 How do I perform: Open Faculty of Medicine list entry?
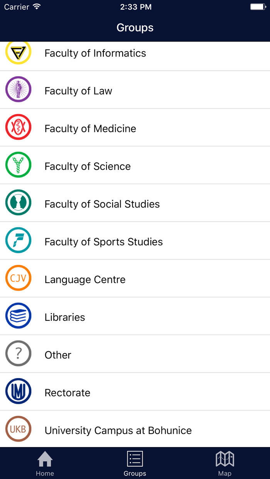[90, 129]
